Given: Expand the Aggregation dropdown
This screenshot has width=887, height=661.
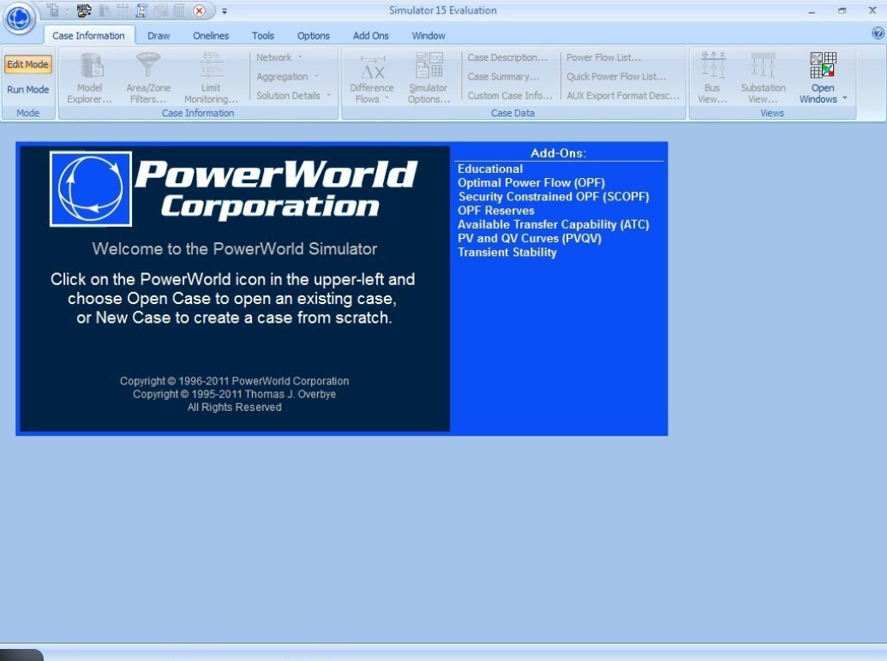Looking at the screenshot, I should 287,76.
